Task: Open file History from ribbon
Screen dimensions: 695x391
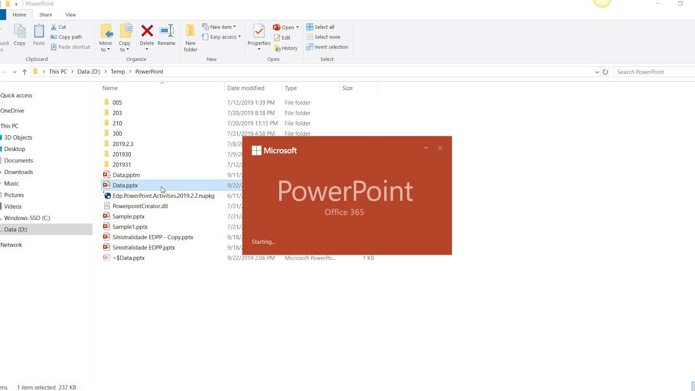Action: click(286, 48)
